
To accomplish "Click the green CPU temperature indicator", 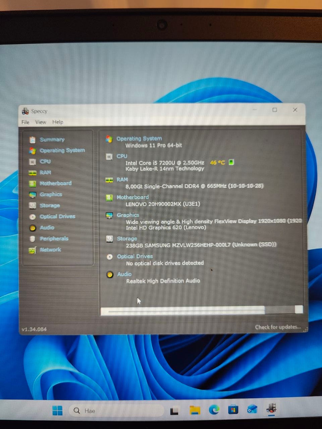I will [231, 162].
